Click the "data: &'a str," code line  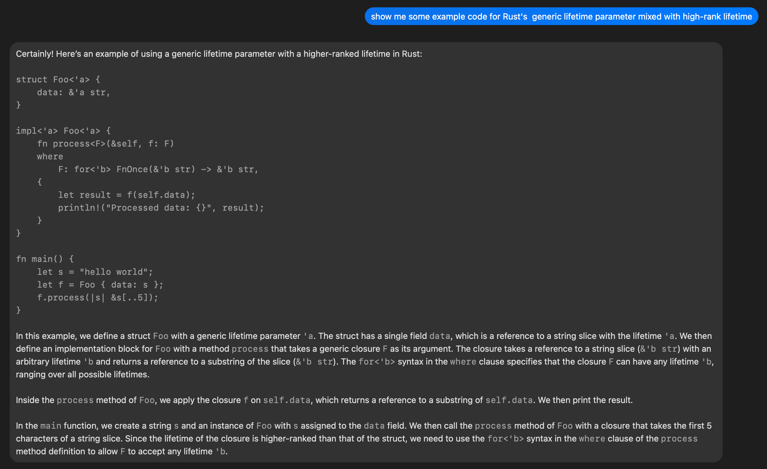click(x=73, y=92)
